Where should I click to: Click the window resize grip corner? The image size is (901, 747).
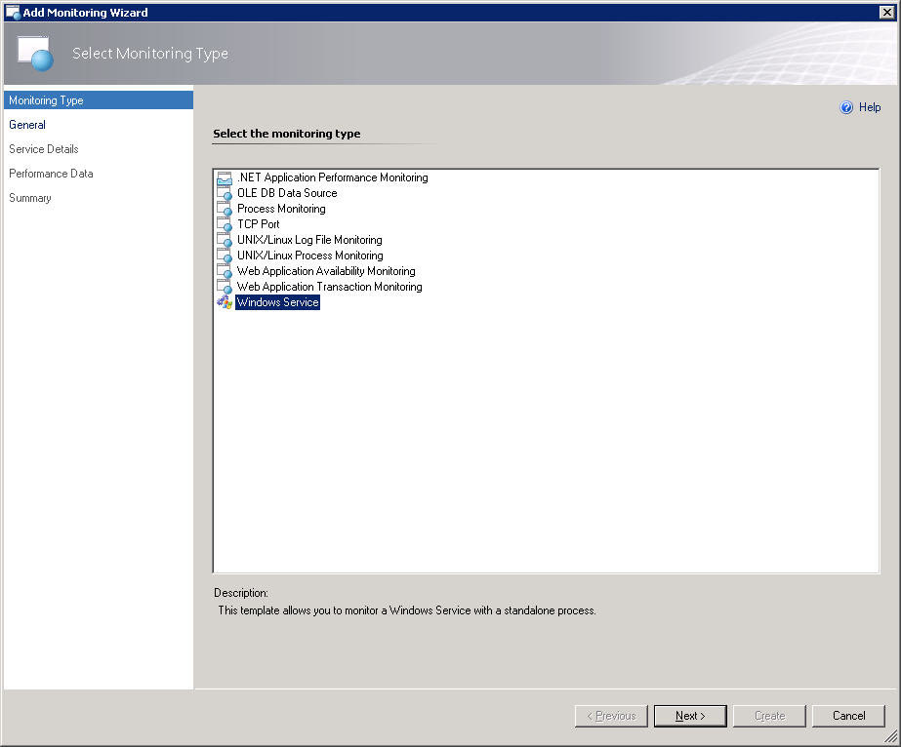coord(891,738)
